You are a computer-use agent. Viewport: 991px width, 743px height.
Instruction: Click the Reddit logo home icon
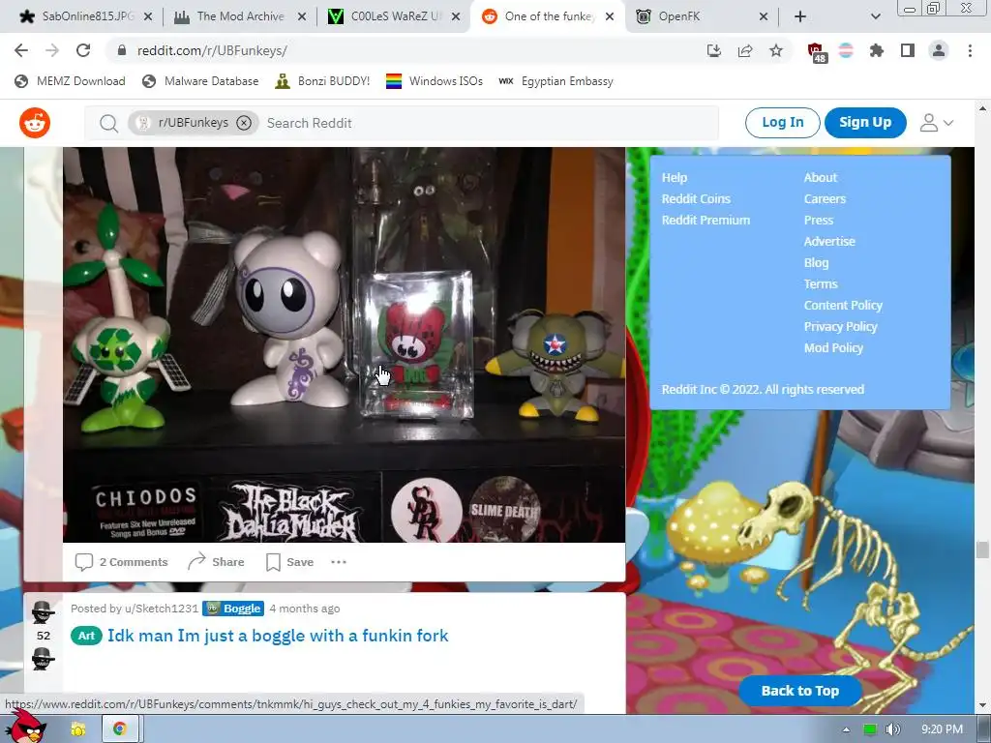coord(35,123)
